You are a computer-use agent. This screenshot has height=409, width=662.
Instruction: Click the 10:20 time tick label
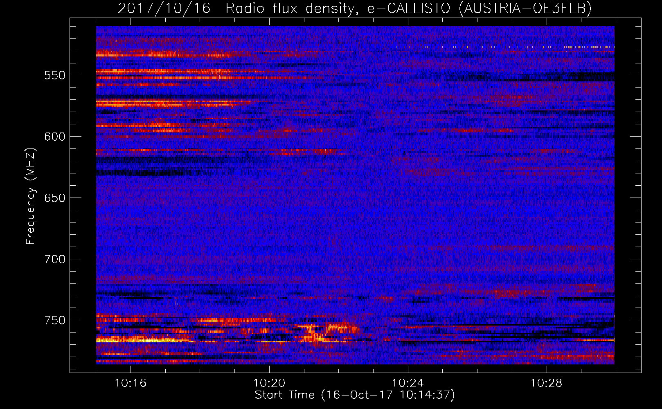point(269,383)
